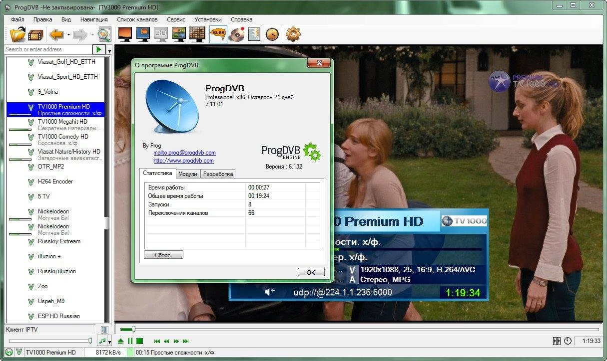Fast forward using the double right arrows

(176, 341)
